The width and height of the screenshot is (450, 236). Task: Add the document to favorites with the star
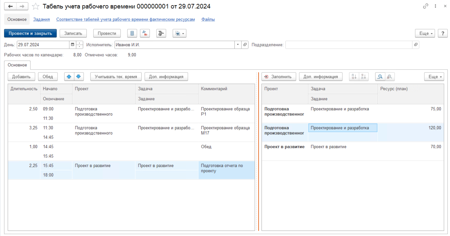click(x=36, y=6)
